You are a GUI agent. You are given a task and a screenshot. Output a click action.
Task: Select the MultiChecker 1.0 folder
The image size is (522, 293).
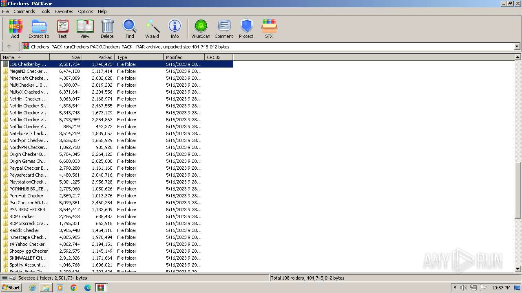117,85
